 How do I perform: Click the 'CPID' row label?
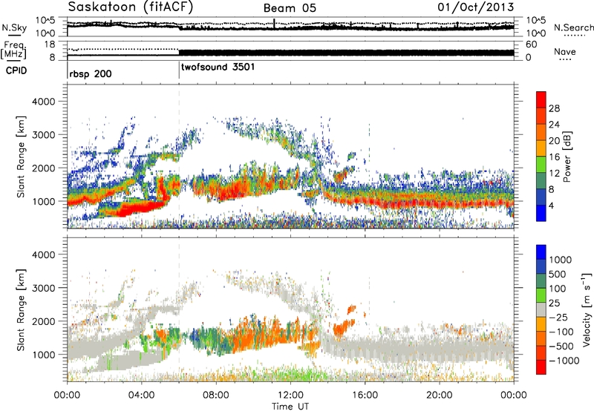(x=16, y=70)
